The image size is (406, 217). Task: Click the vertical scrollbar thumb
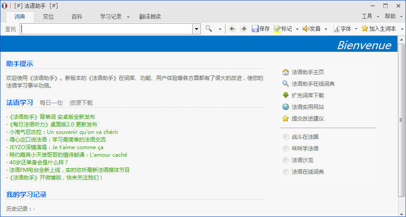402,120
